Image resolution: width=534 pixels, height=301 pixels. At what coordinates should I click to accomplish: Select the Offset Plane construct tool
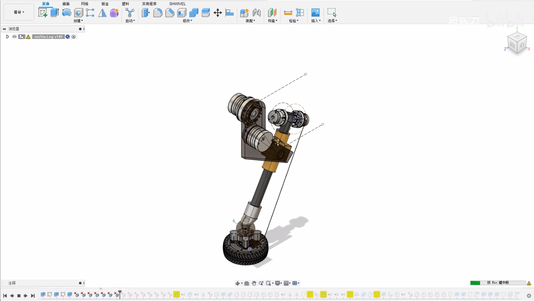click(272, 13)
